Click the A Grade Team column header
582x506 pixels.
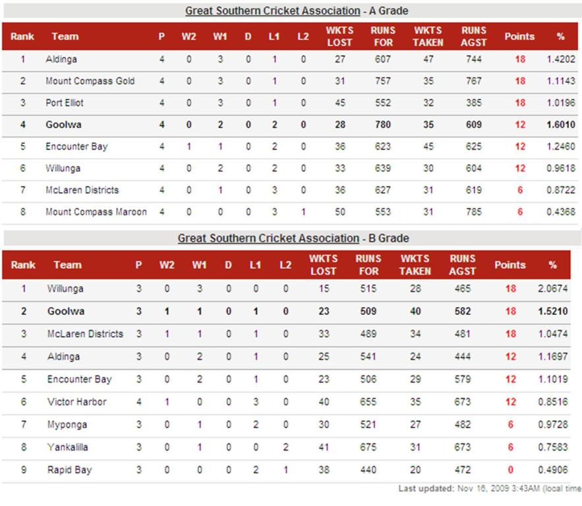point(65,36)
